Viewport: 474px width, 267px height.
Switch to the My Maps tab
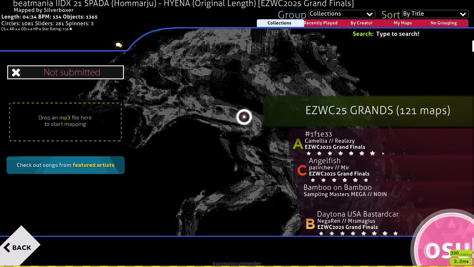403,23
